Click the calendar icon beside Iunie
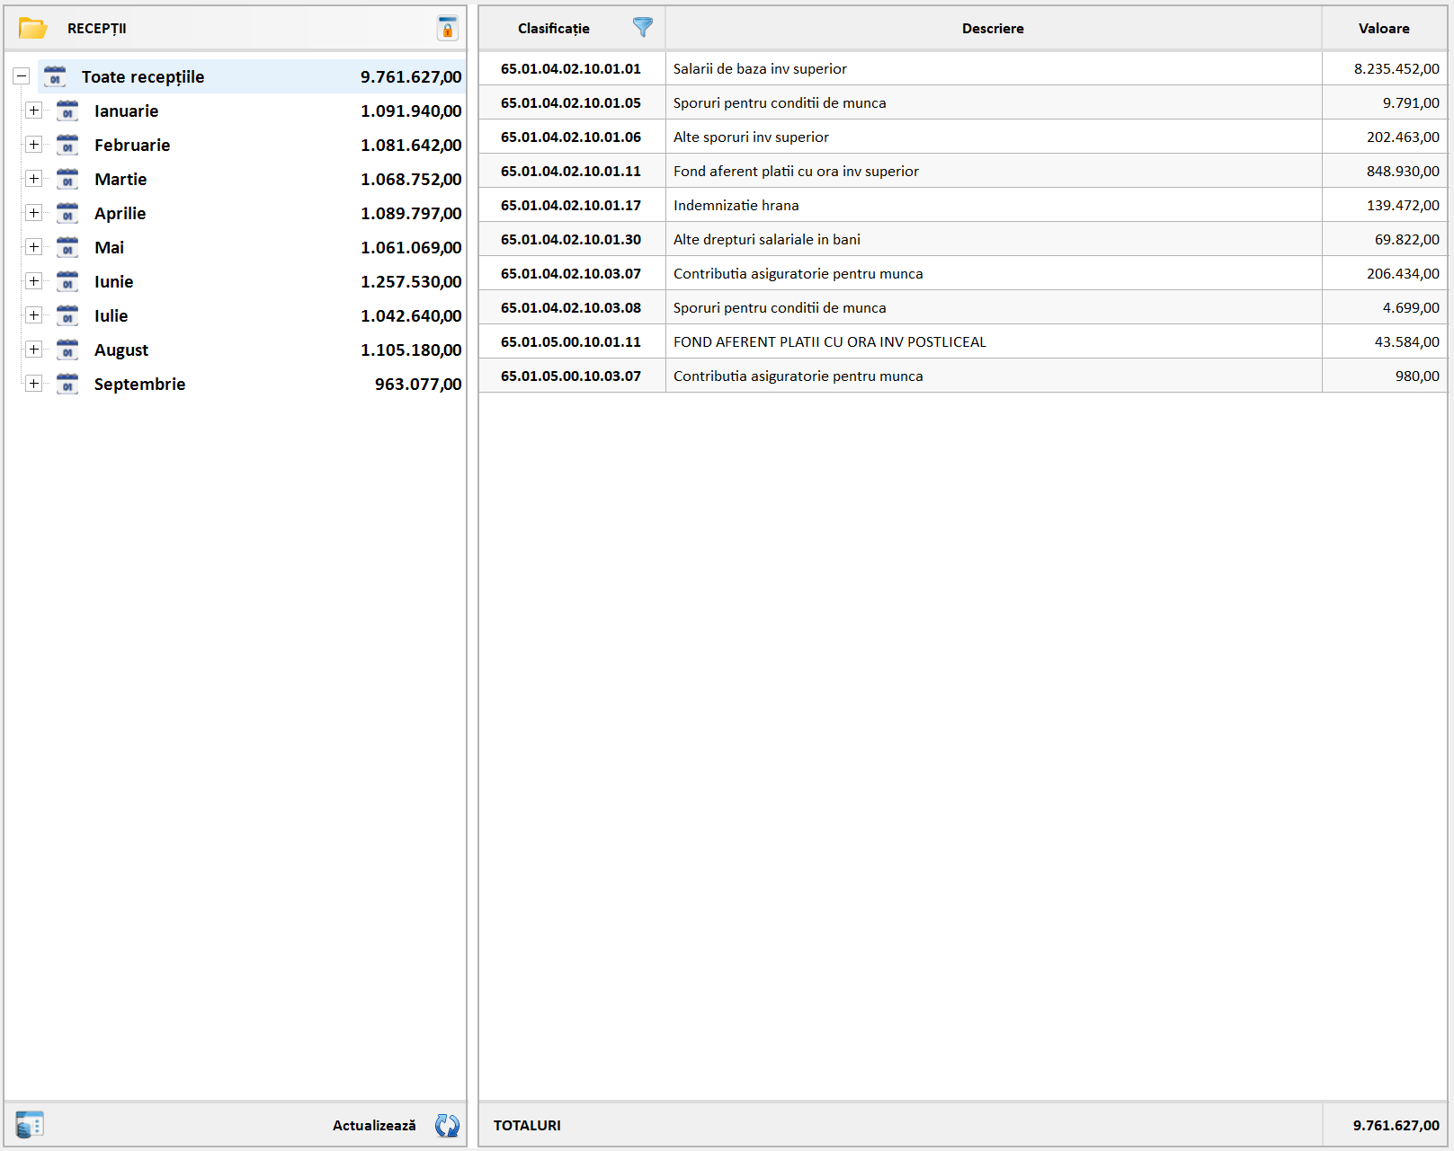The image size is (1454, 1151). [67, 281]
